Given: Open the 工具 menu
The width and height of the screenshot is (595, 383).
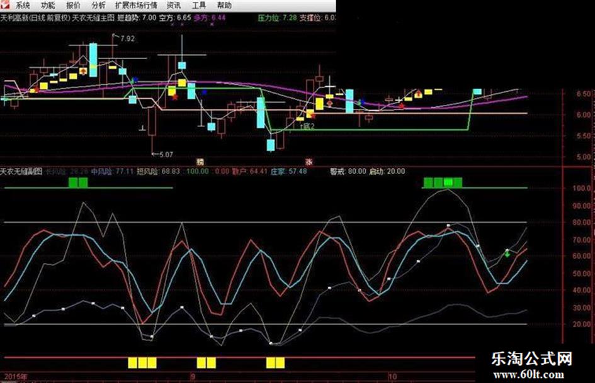Looking at the screenshot, I should tap(199, 5).
